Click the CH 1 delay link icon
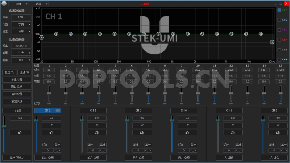This screenshot has width=290, height=163. point(57,150)
